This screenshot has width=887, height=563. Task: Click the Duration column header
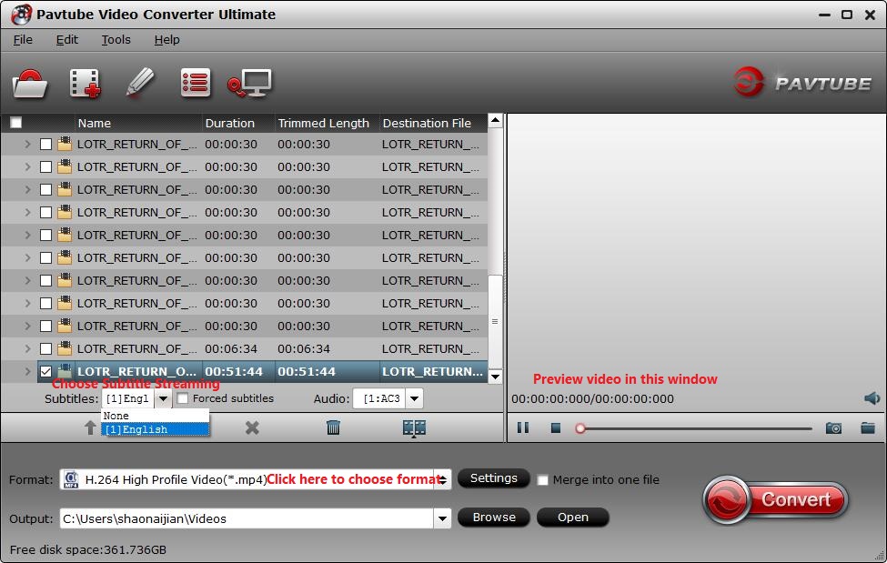pyautogui.click(x=238, y=123)
